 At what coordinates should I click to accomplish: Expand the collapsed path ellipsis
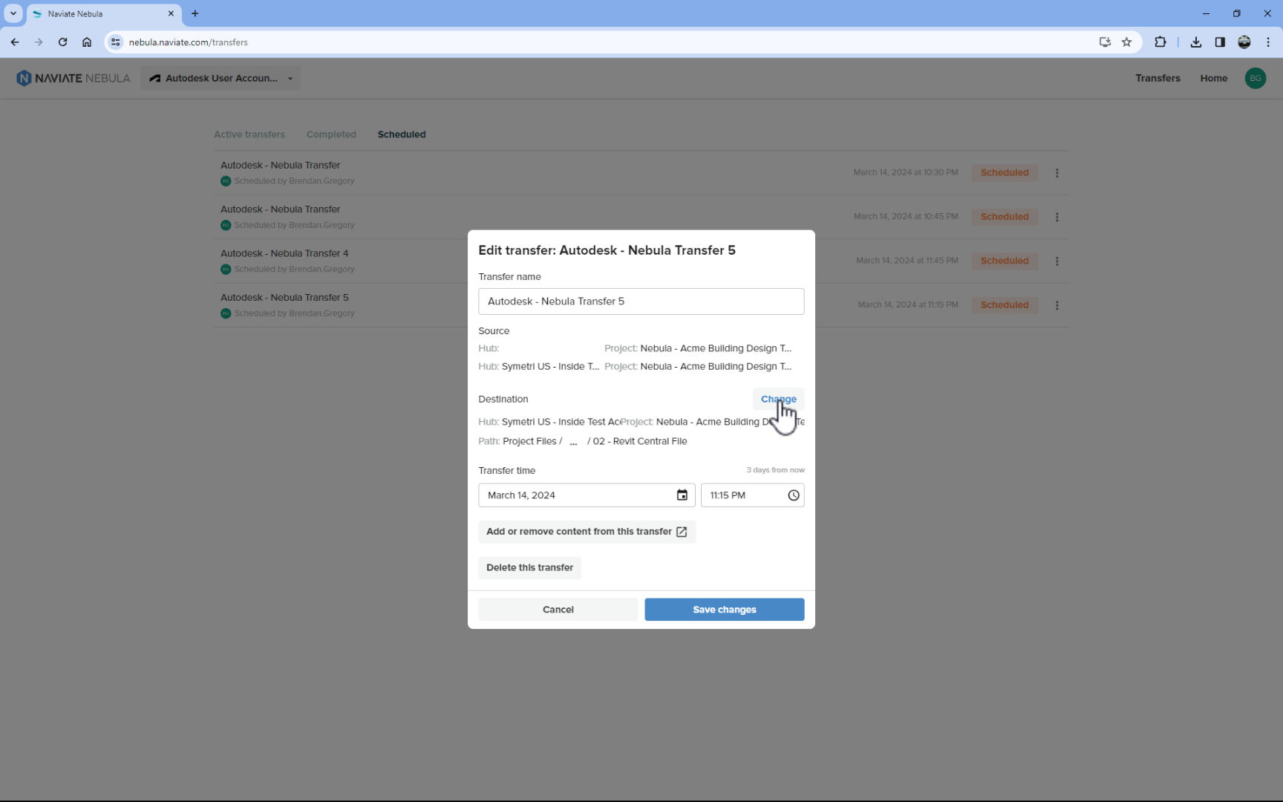coord(573,441)
